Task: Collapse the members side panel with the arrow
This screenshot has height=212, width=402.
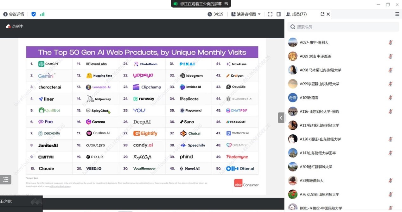Action: 281,118
